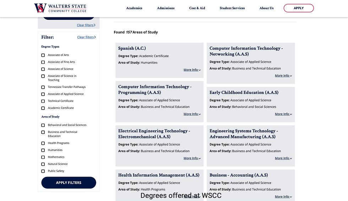Click the APPLY FILTERS button
This screenshot has height=201, width=348.
pos(69,183)
